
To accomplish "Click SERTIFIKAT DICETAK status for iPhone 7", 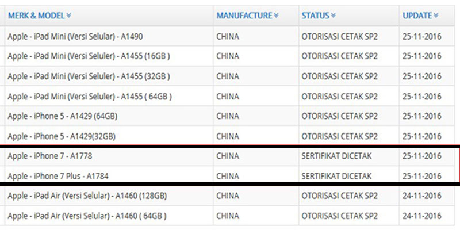I will pyautogui.click(x=336, y=156).
